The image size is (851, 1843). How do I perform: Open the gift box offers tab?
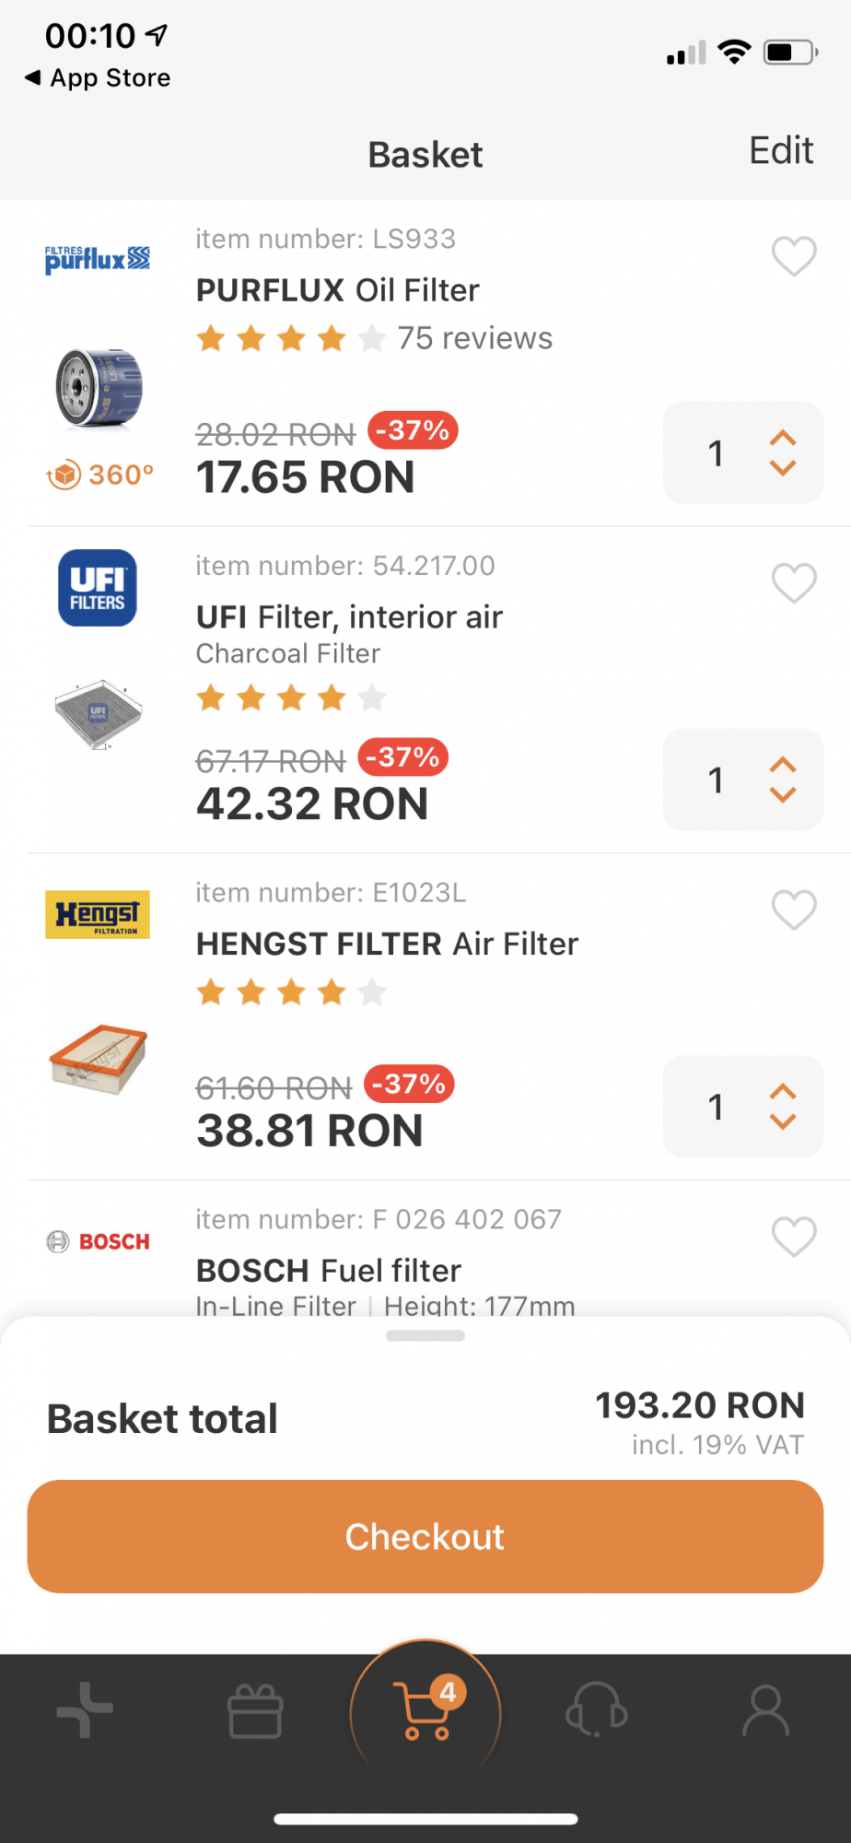[255, 1711]
